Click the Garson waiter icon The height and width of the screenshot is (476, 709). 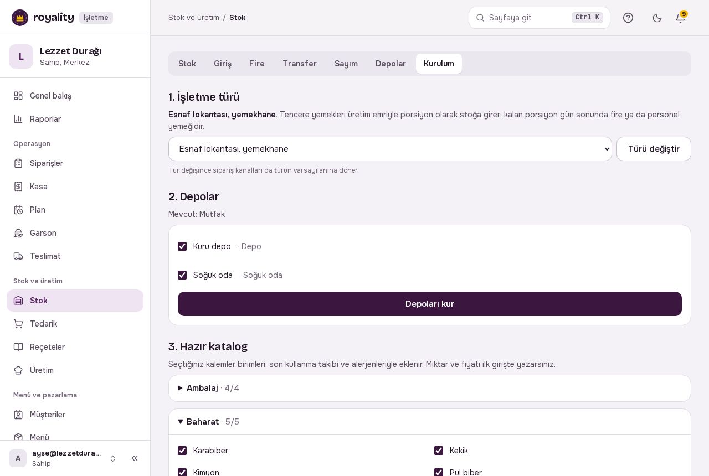(x=18, y=233)
